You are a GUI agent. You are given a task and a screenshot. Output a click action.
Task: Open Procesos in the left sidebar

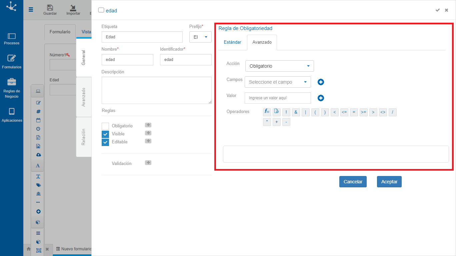pyautogui.click(x=12, y=39)
